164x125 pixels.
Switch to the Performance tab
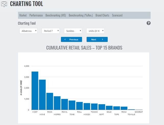point(36,15)
